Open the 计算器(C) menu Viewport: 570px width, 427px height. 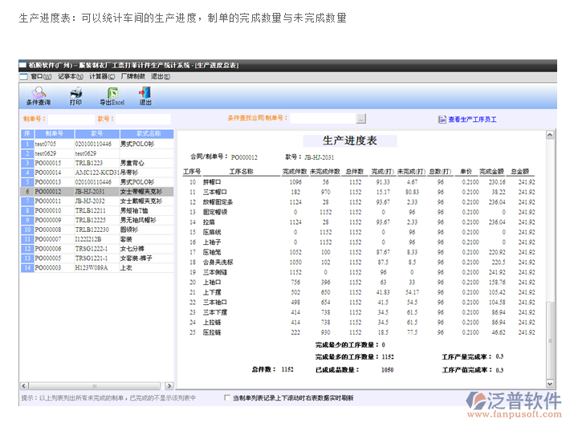pos(103,76)
